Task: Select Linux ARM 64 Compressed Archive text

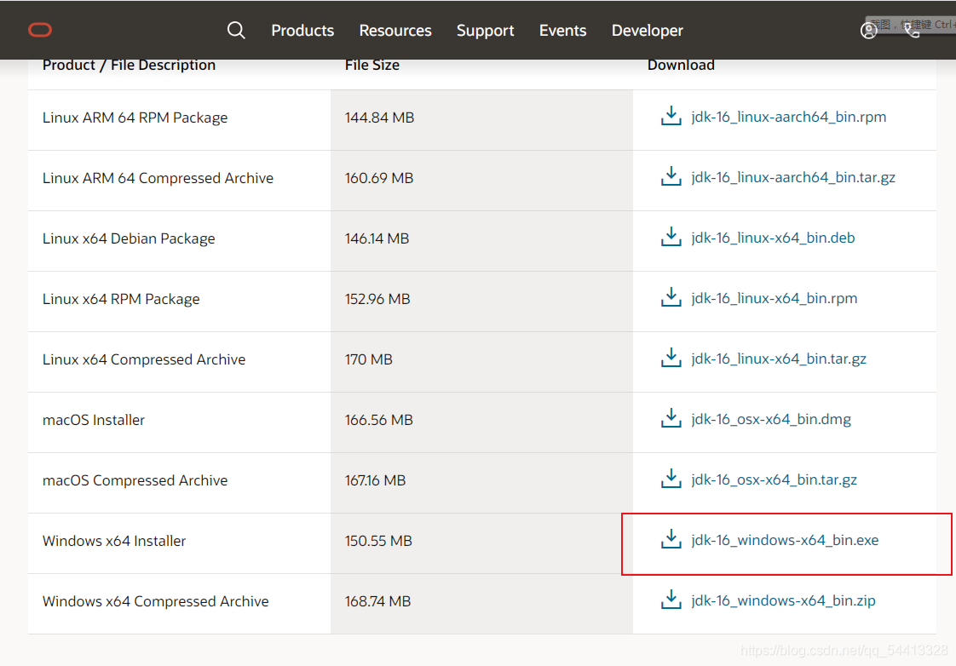Action: [x=158, y=178]
